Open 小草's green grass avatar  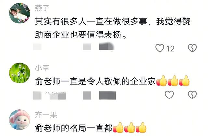click(19, 73)
